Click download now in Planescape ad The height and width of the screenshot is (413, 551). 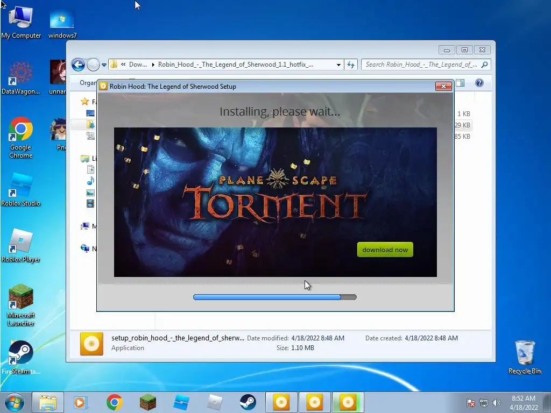[x=385, y=250]
